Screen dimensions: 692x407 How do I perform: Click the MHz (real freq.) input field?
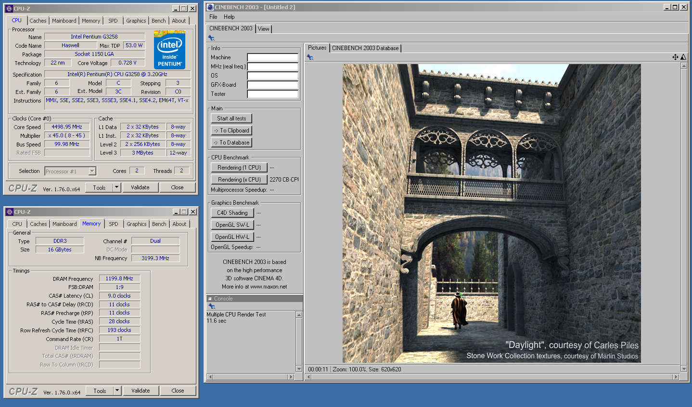click(273, 66)
